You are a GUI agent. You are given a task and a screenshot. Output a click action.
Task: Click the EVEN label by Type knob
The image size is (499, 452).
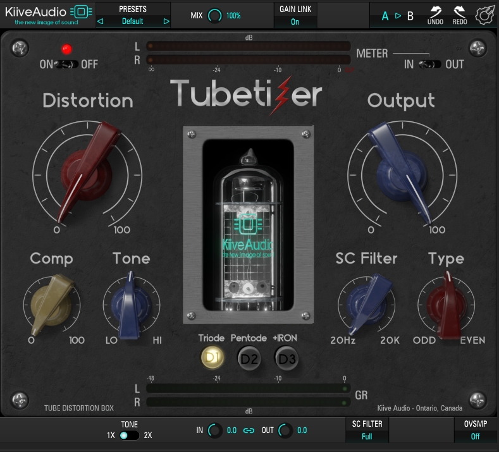pos(472,340)
